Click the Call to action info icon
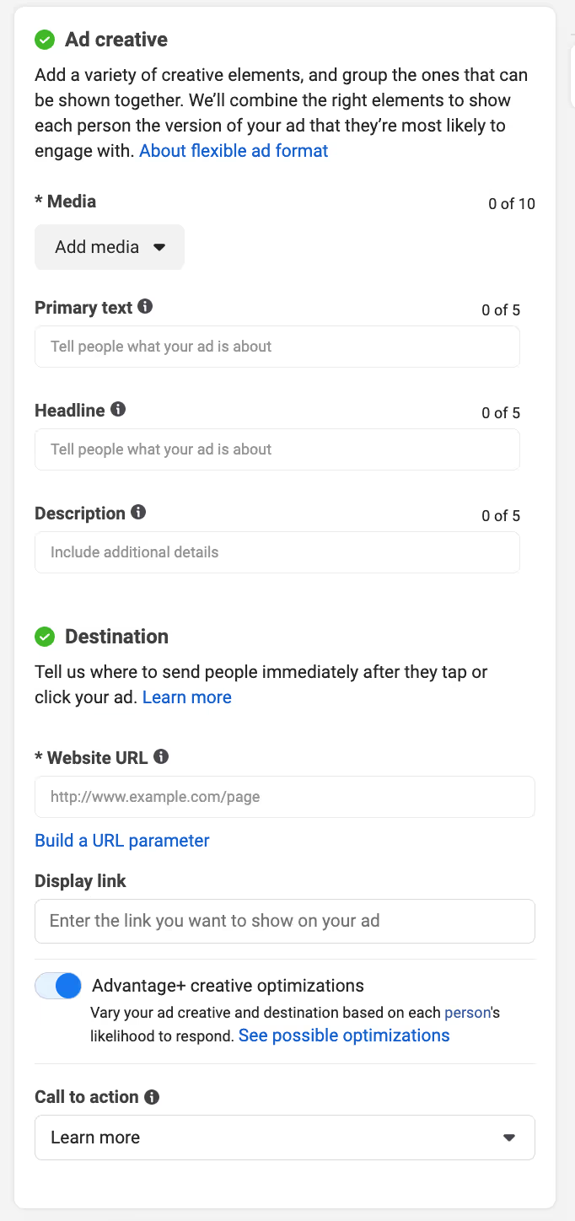Screen dimensions: 575x1221 click(x=152, y=1097)
